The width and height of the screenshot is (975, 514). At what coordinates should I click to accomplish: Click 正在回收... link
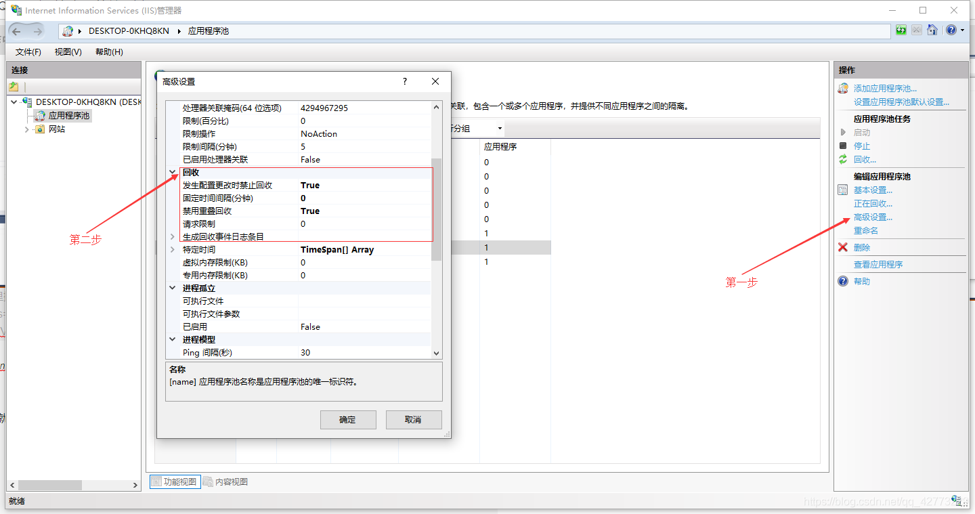click(873, 204)
